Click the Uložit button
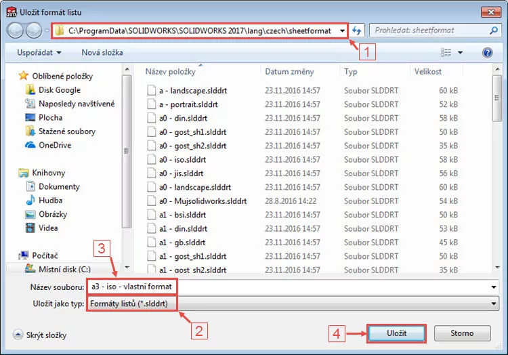 (x=396, y=333)
